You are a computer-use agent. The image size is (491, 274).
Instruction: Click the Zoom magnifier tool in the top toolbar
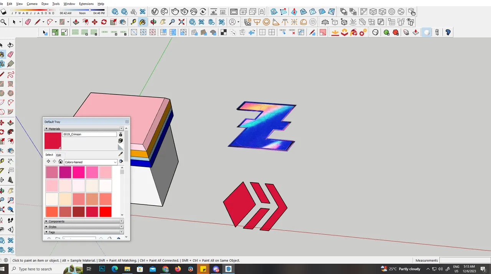(x=172, y=22)
